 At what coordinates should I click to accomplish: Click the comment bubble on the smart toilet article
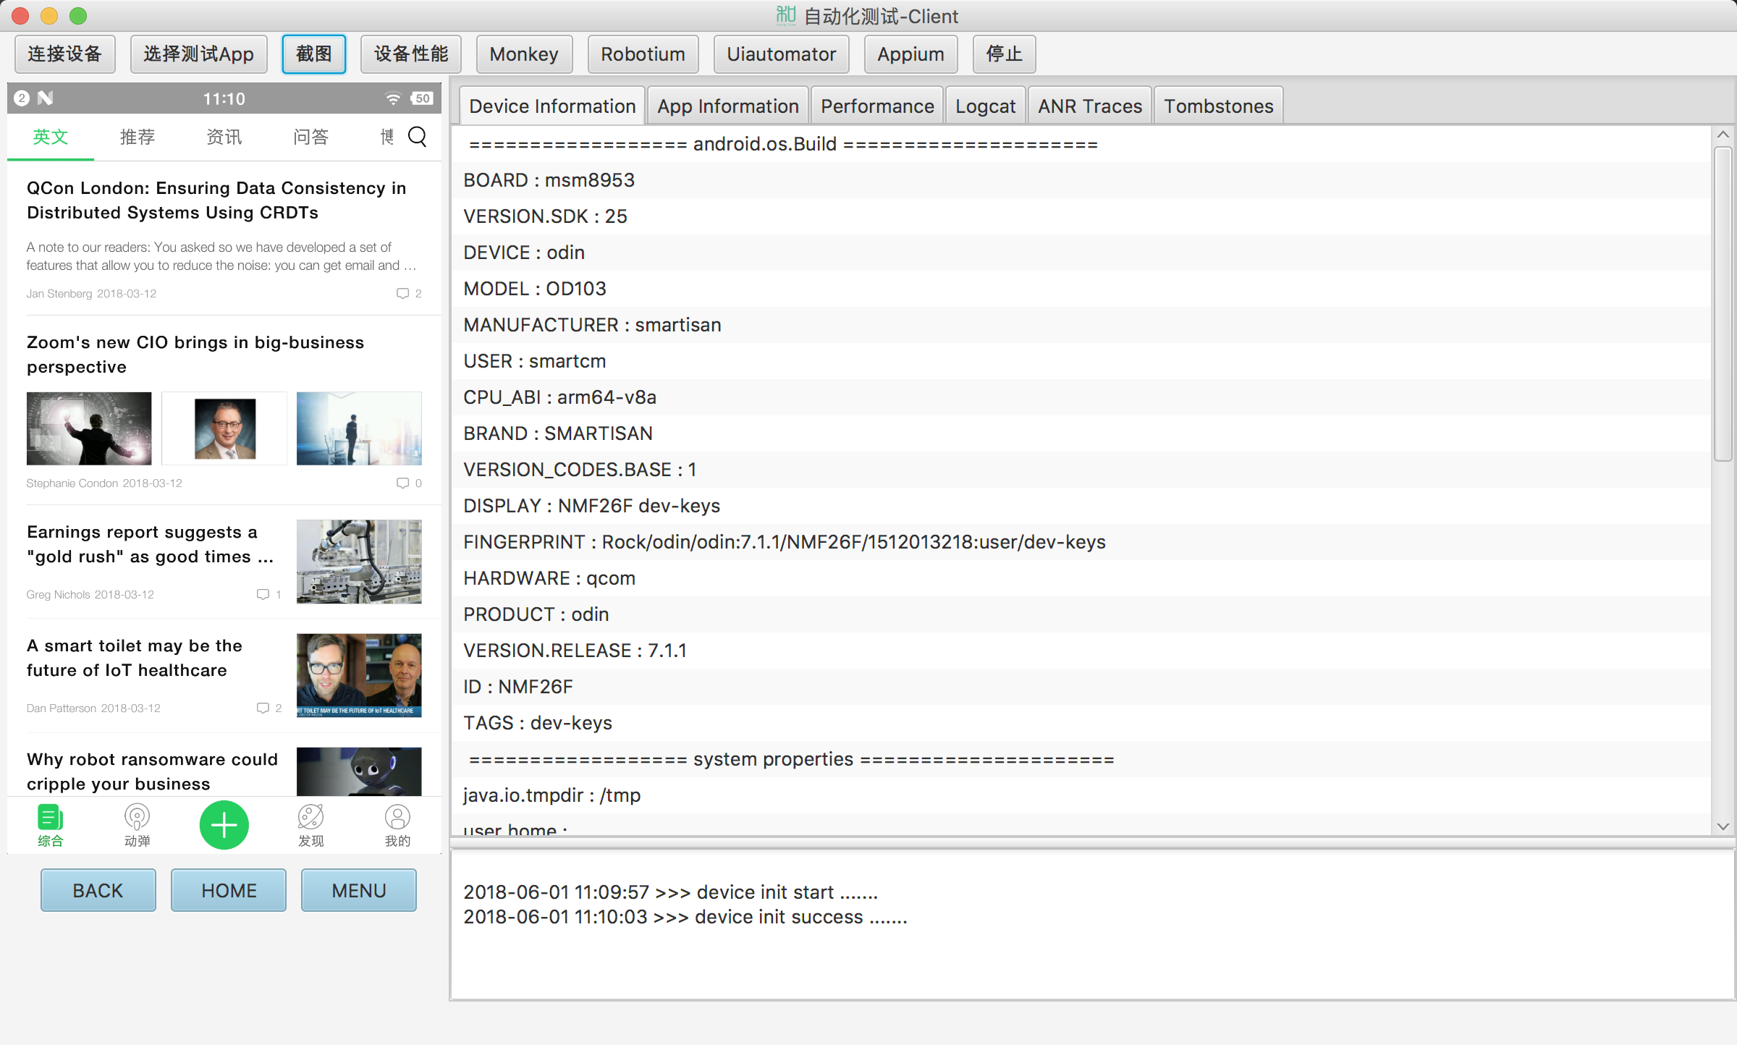pyautogui.click(x=263, y=708)
